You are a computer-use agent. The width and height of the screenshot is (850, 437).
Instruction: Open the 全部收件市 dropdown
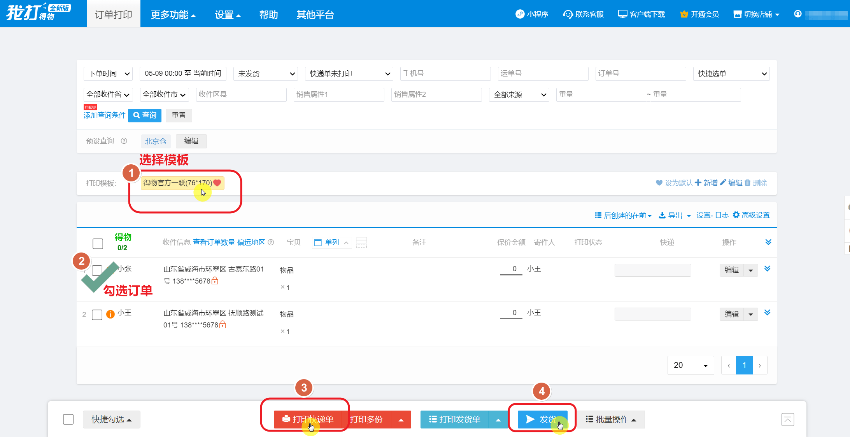pyautogui.click(x=165, y=94)
